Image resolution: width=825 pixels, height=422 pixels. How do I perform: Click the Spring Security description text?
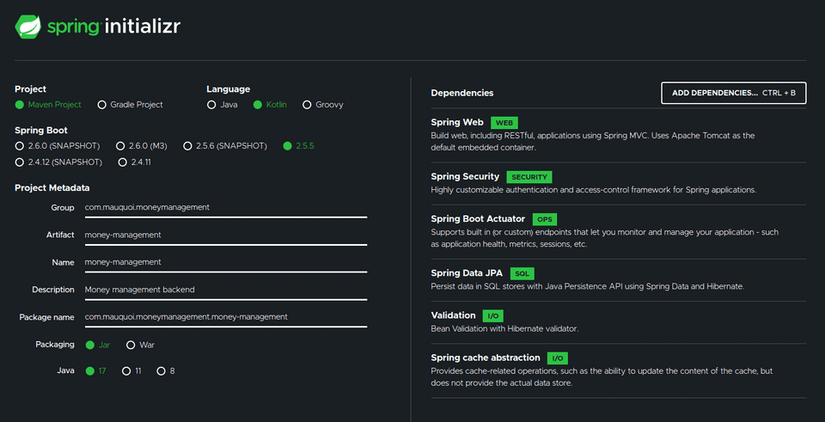point(594,189)
